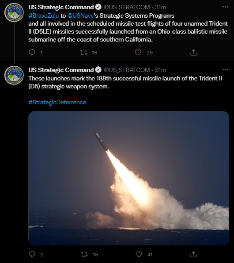Retweet the first tweet with 16 retweets
The height and width of the screenshot is (263, 234).
83,53
